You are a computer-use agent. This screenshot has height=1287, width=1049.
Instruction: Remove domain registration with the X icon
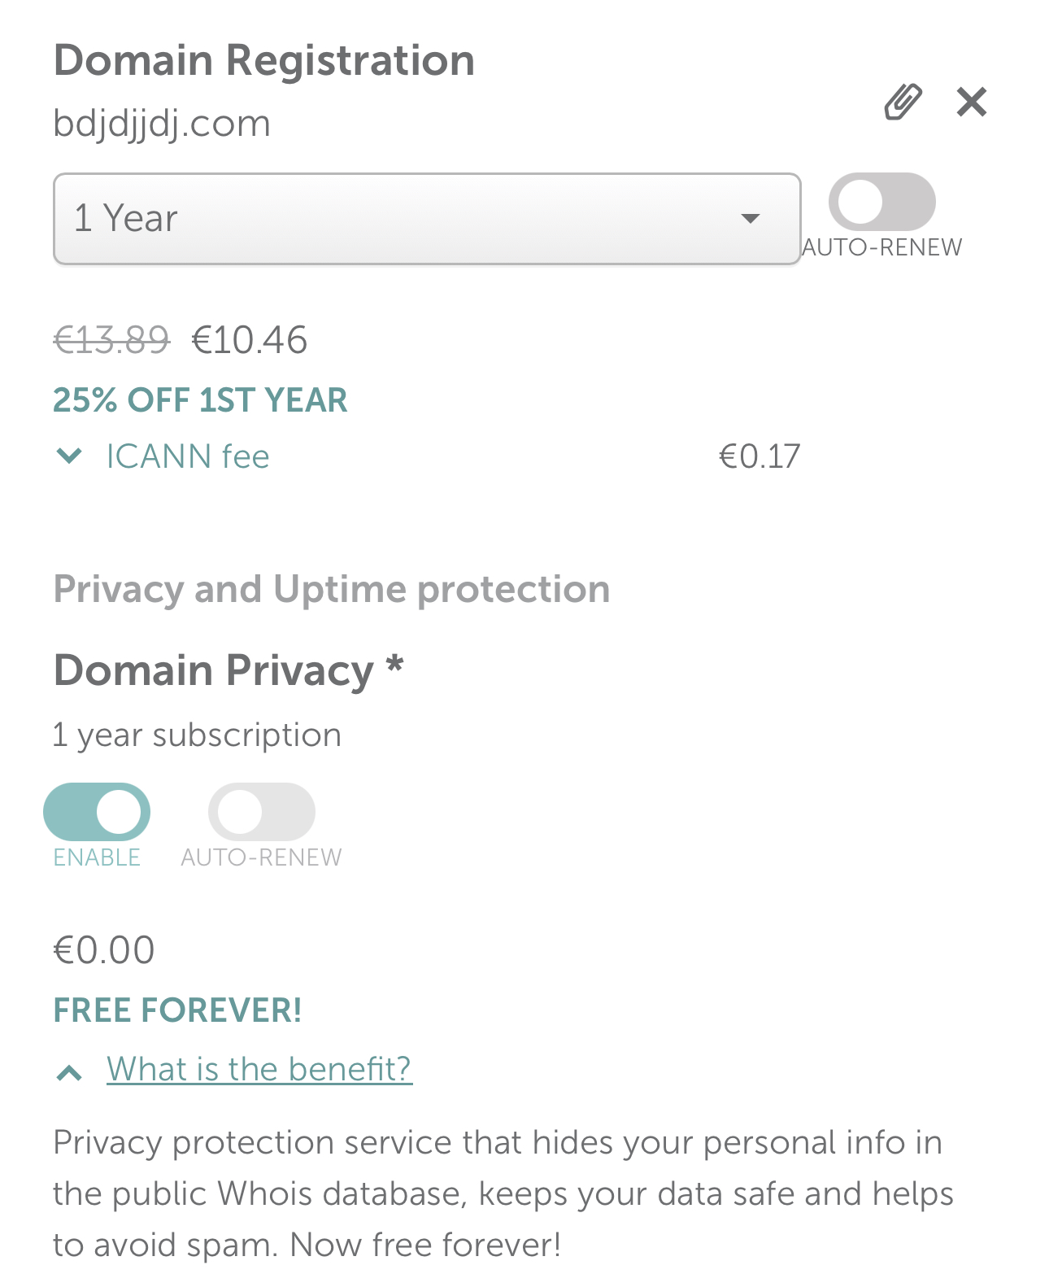pos(971,103)
